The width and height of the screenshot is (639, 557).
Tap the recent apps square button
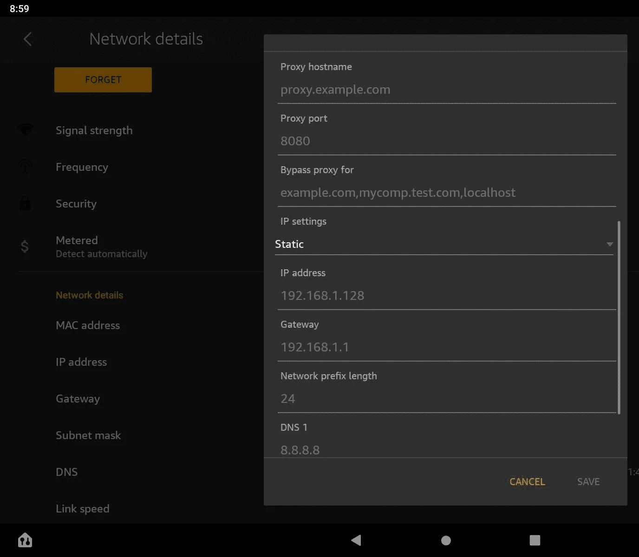pos(535,540)
